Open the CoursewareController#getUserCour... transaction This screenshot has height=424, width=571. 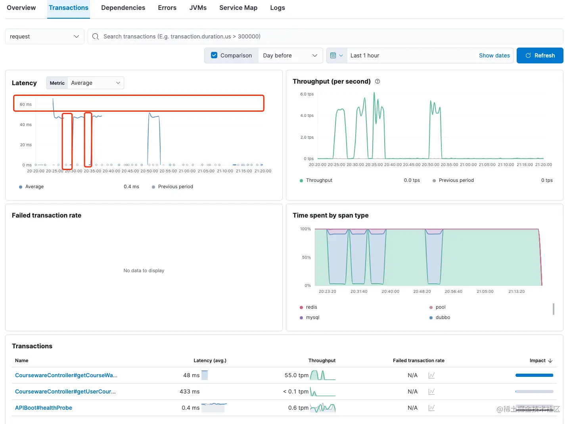point(65,392)
